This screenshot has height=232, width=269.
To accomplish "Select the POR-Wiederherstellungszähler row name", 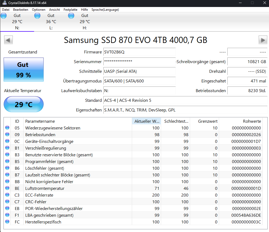I will click(x=54, y=208).
